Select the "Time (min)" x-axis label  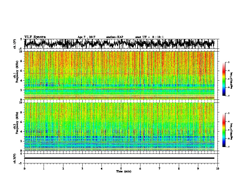tap(124, 171)
